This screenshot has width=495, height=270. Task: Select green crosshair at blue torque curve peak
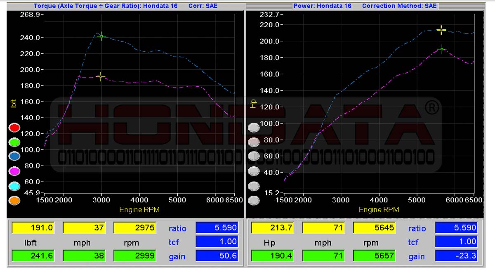tap(101, 36)
